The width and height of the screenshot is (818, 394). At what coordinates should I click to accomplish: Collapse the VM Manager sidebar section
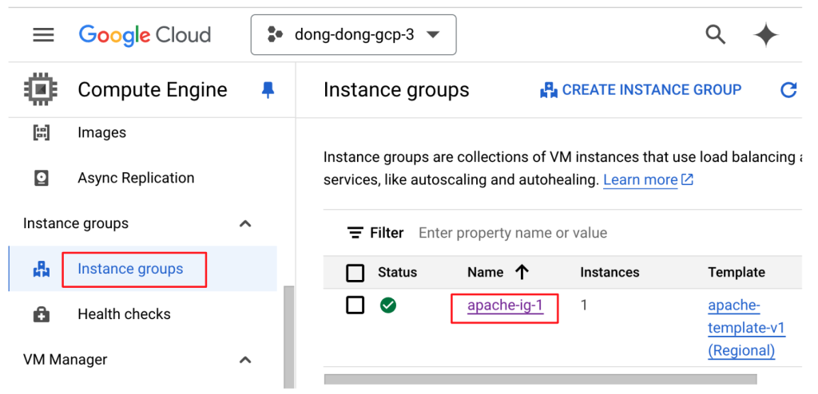(245, 361)
